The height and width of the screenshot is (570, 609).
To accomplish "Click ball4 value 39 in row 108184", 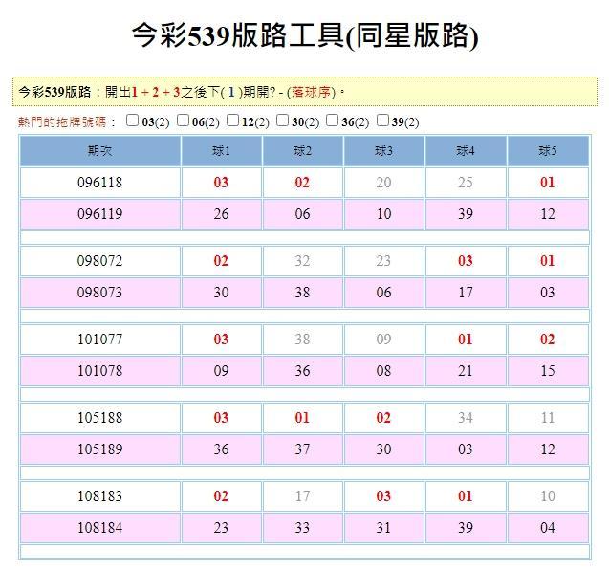I will point(466,528).
